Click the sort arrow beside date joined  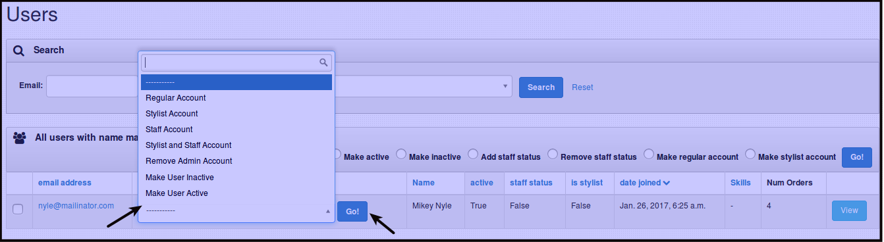pos(667,183)
